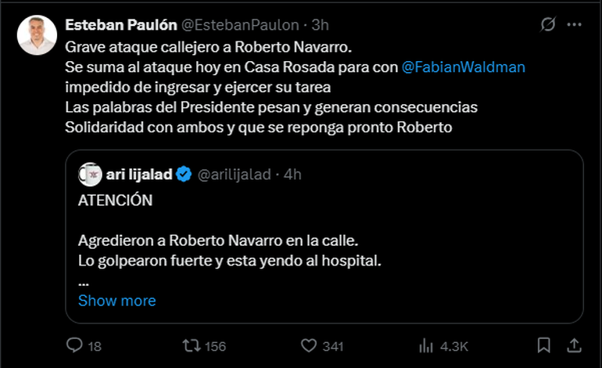Open Esteban Paulón's profile picture
Screen dimensions: 602x368
[x=37, y=35]
